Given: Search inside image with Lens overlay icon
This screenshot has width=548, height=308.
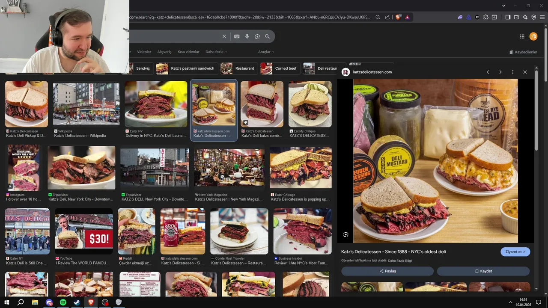Looking at the screenshot, I should click(345, 234).
